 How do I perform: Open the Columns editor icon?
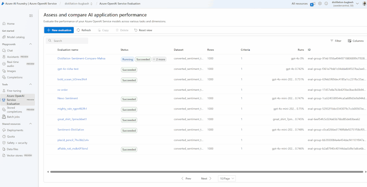click(x=350, y=41)
